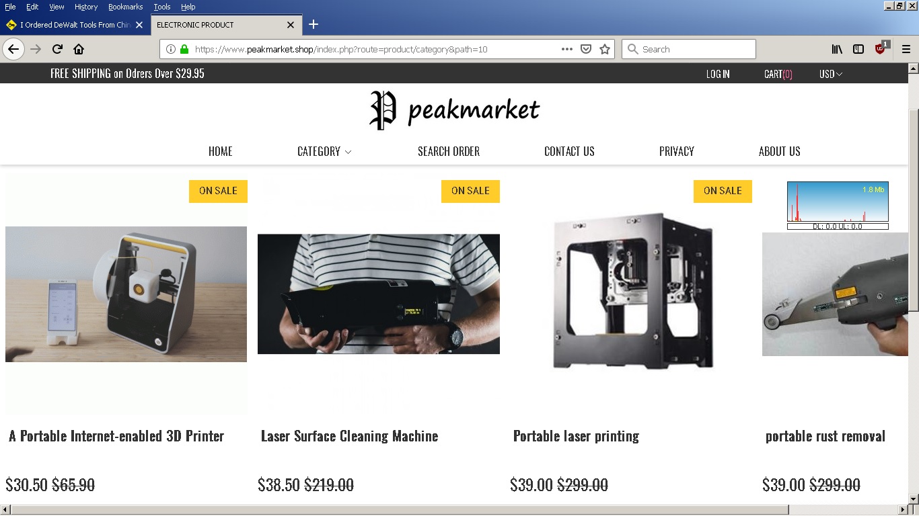Go back with the browser back arrow
This screenshot has width=919, height=516.
click(13, 49)
